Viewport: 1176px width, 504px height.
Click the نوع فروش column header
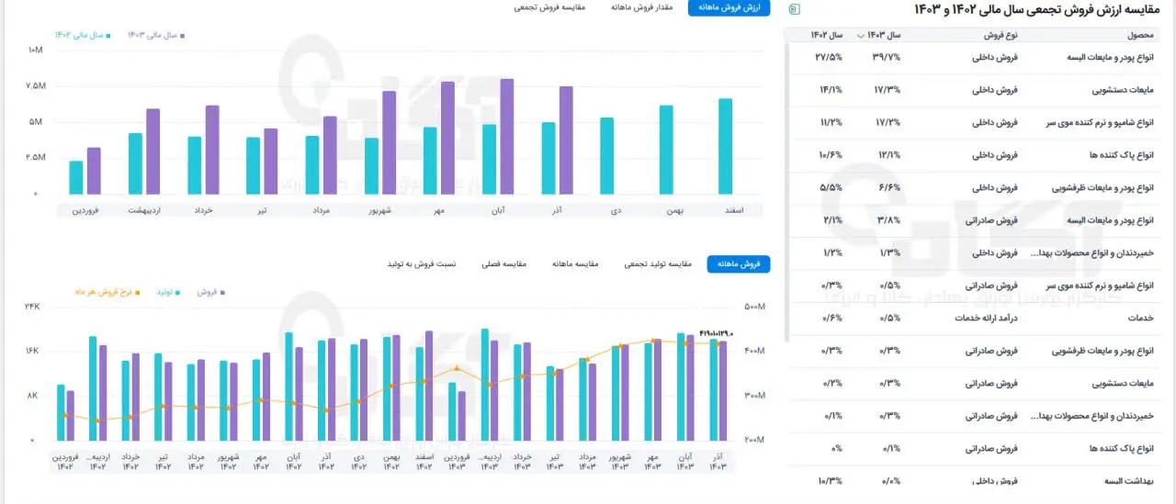(x=1001, y=35)
